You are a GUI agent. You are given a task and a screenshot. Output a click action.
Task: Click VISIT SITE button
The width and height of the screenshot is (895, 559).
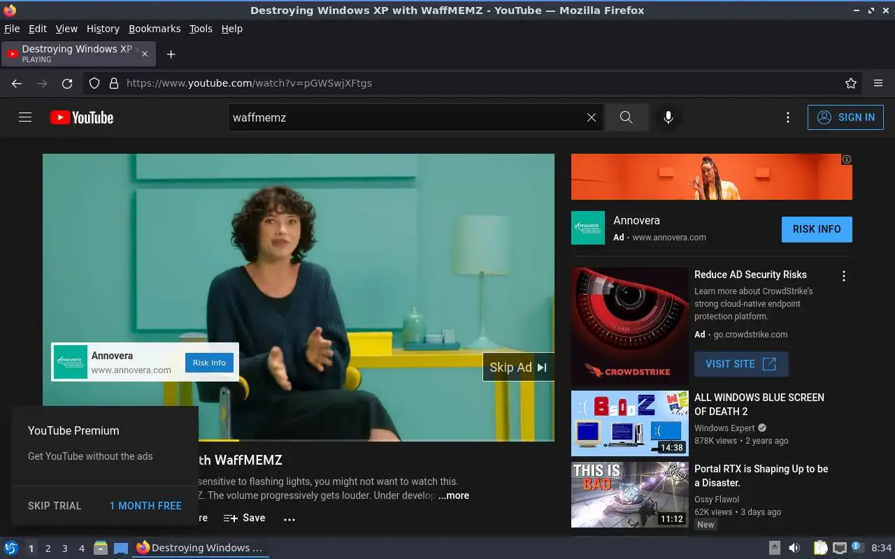[741, 364]
